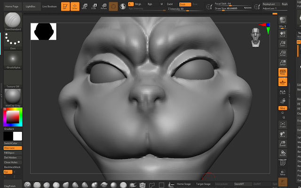Select the Move view tool
This screenshot has width=301, height=188.
point(283,134)
